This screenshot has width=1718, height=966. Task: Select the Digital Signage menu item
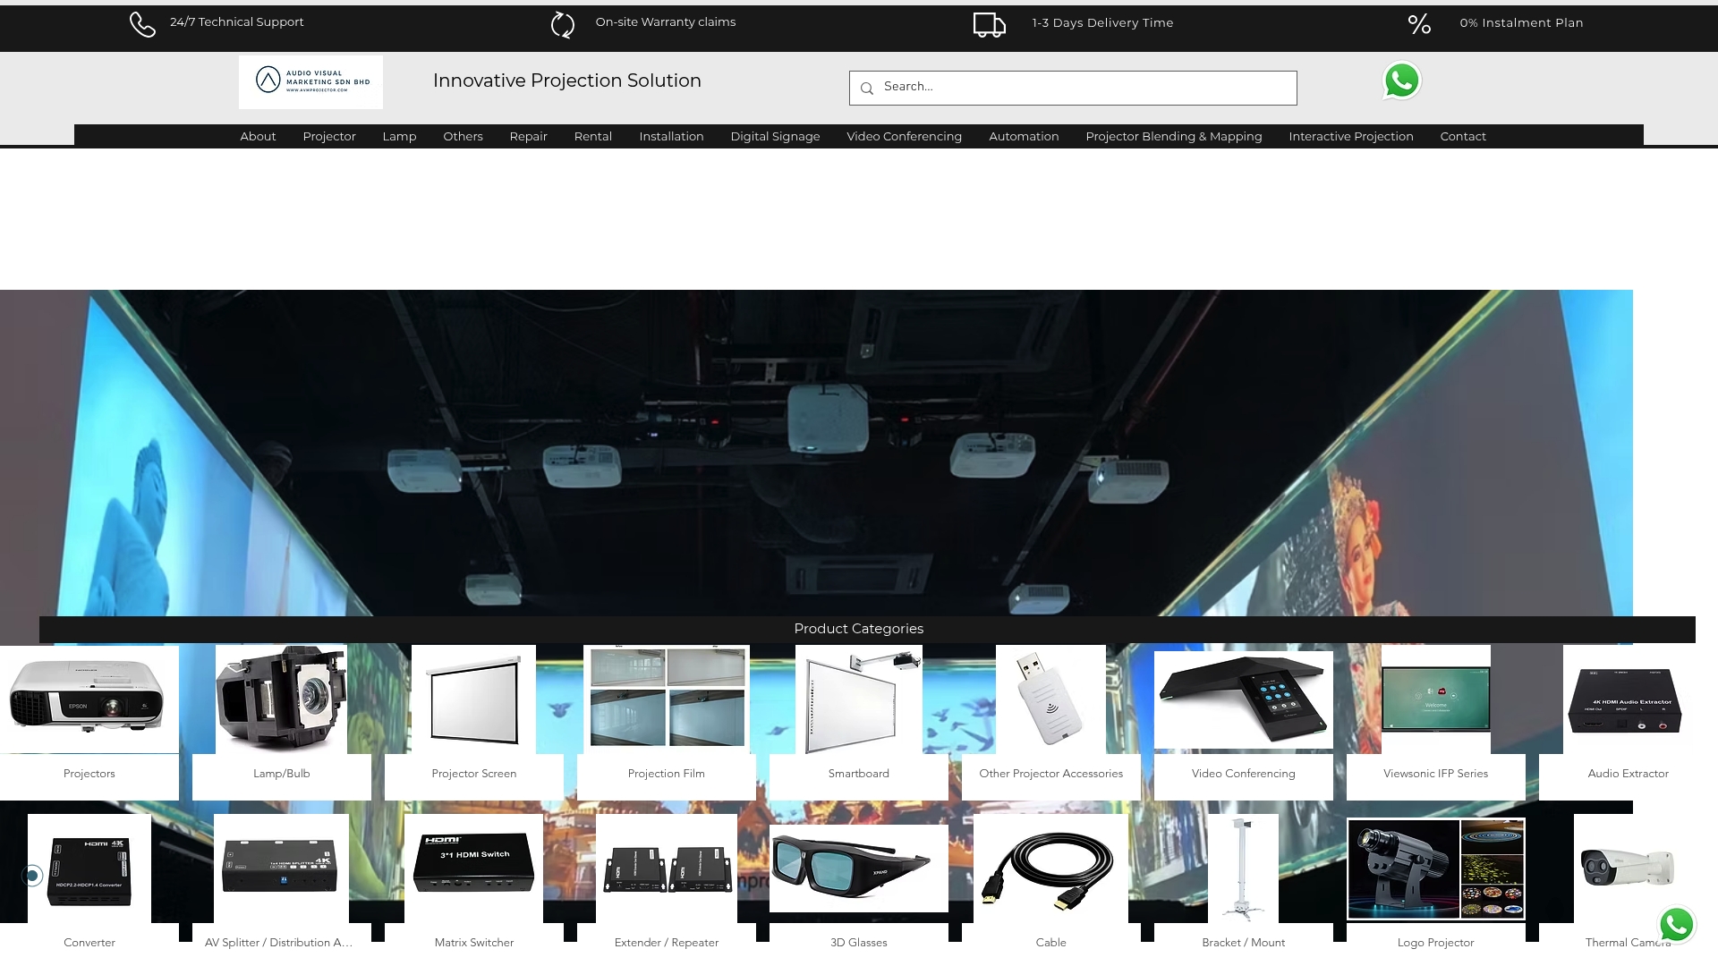coord(775,136)
